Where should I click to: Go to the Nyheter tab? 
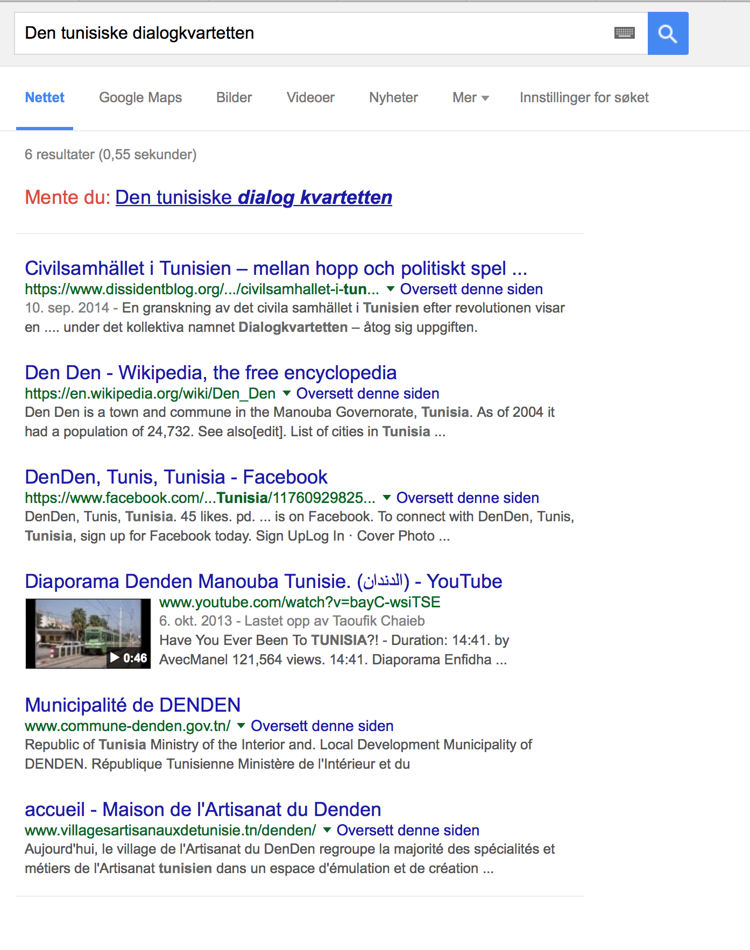393,97
